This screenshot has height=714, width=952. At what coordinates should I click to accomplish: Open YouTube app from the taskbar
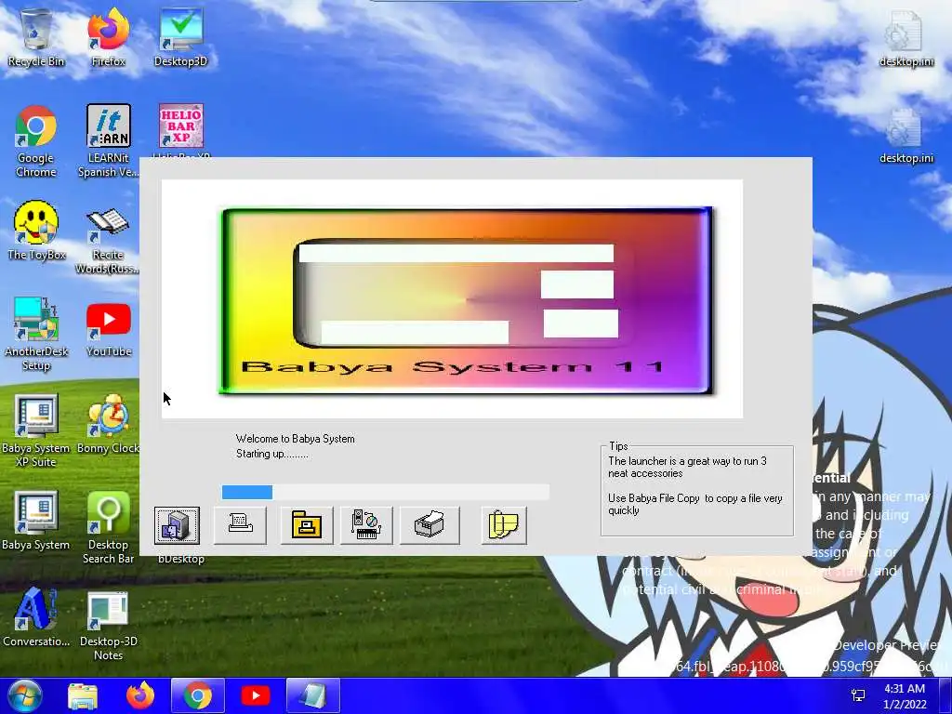(x=256, y=695)
